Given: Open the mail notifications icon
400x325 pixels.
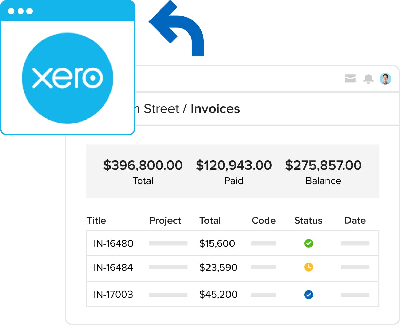Looking at the screenshot, I should point(351,79).
